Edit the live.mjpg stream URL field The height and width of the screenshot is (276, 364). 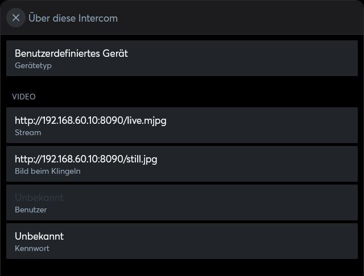pyautogui.click(x=182, y=126)
